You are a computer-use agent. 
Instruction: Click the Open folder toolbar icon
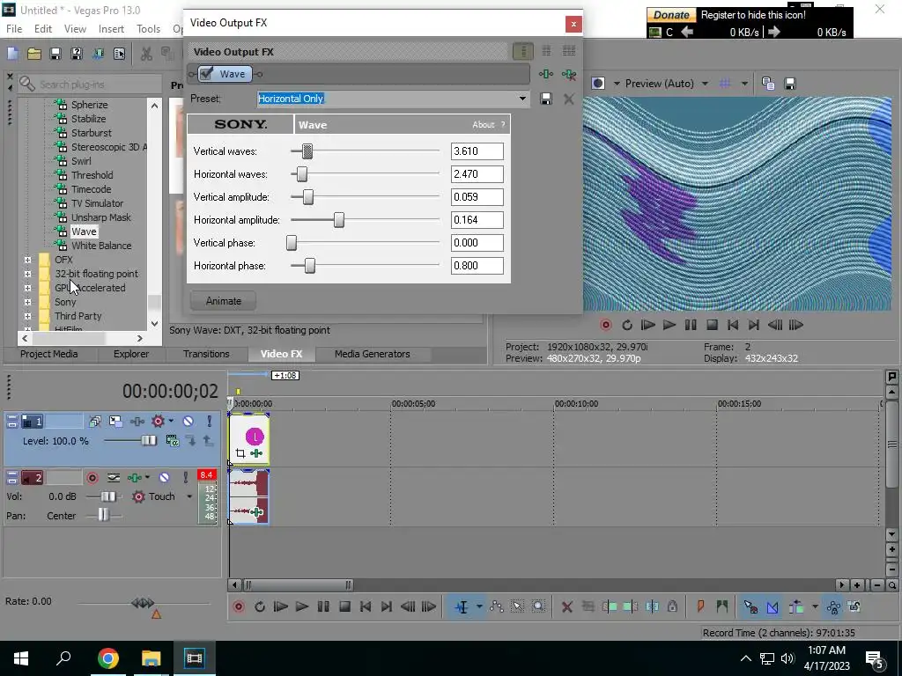coord(34,54)
